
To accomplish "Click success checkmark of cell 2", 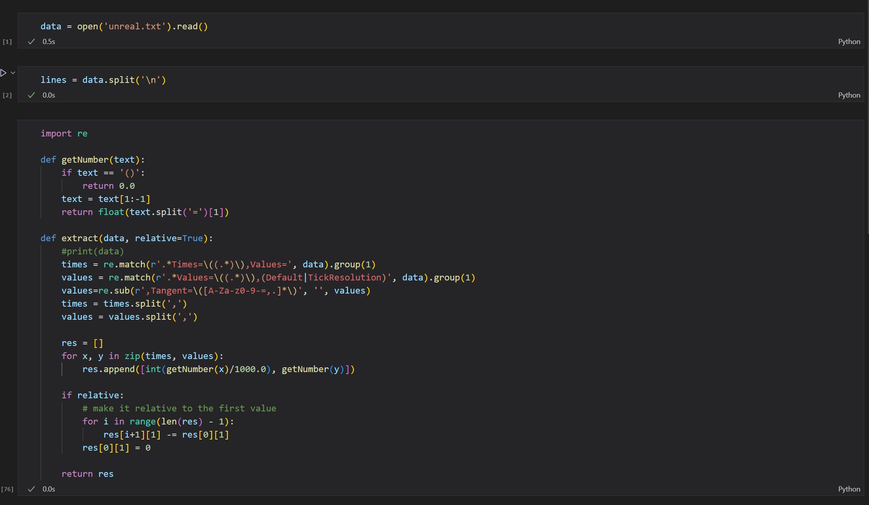I will tap(31, 95).
